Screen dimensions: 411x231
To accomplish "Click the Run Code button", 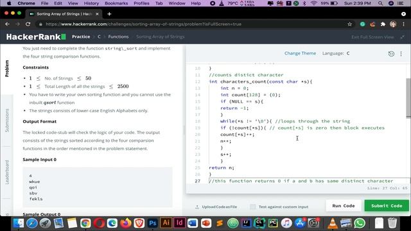I will point(344,206).
